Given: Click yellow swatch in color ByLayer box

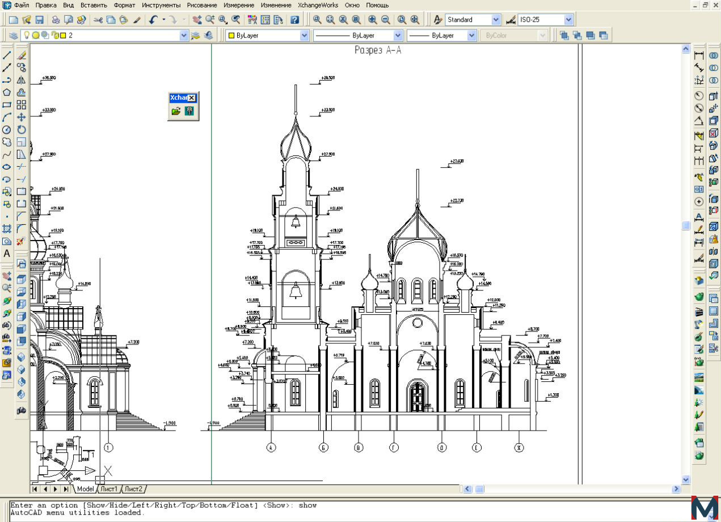Looking at the screenshot, I should pos(231,35).
